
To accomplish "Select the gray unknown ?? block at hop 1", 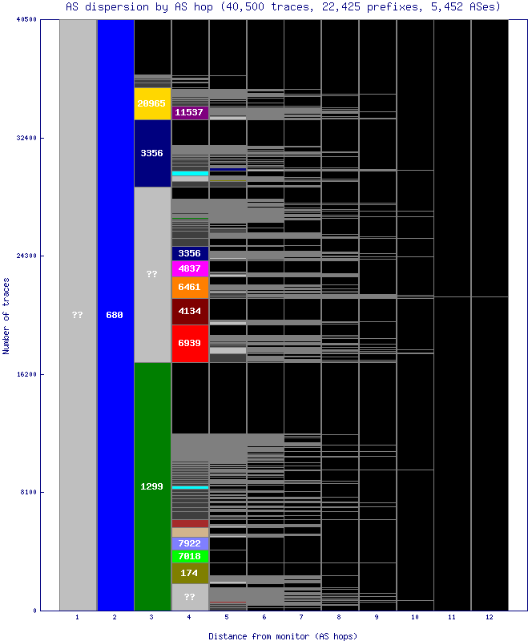I will (x=78, y=315).
